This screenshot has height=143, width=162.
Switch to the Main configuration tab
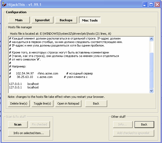pos(19,20)
